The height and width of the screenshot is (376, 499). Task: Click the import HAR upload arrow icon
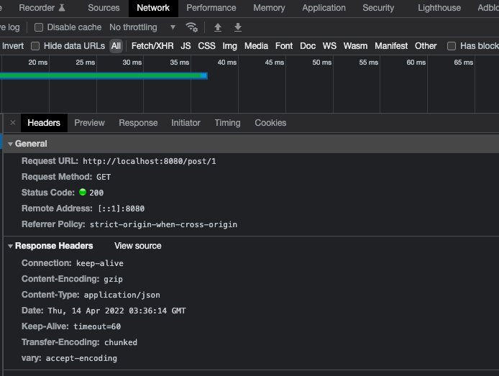click(218, 27)
